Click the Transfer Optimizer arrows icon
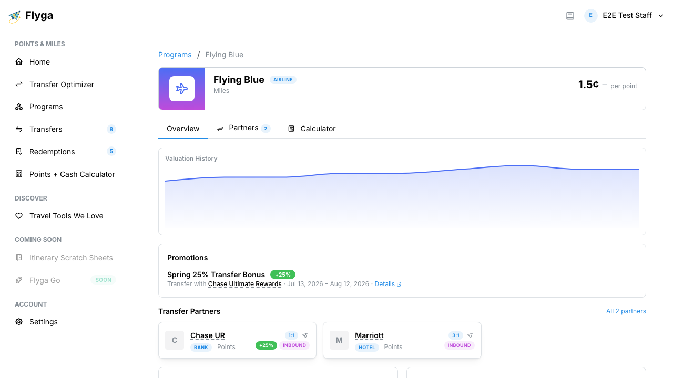 pyautogui.click(x=19, y=85)
